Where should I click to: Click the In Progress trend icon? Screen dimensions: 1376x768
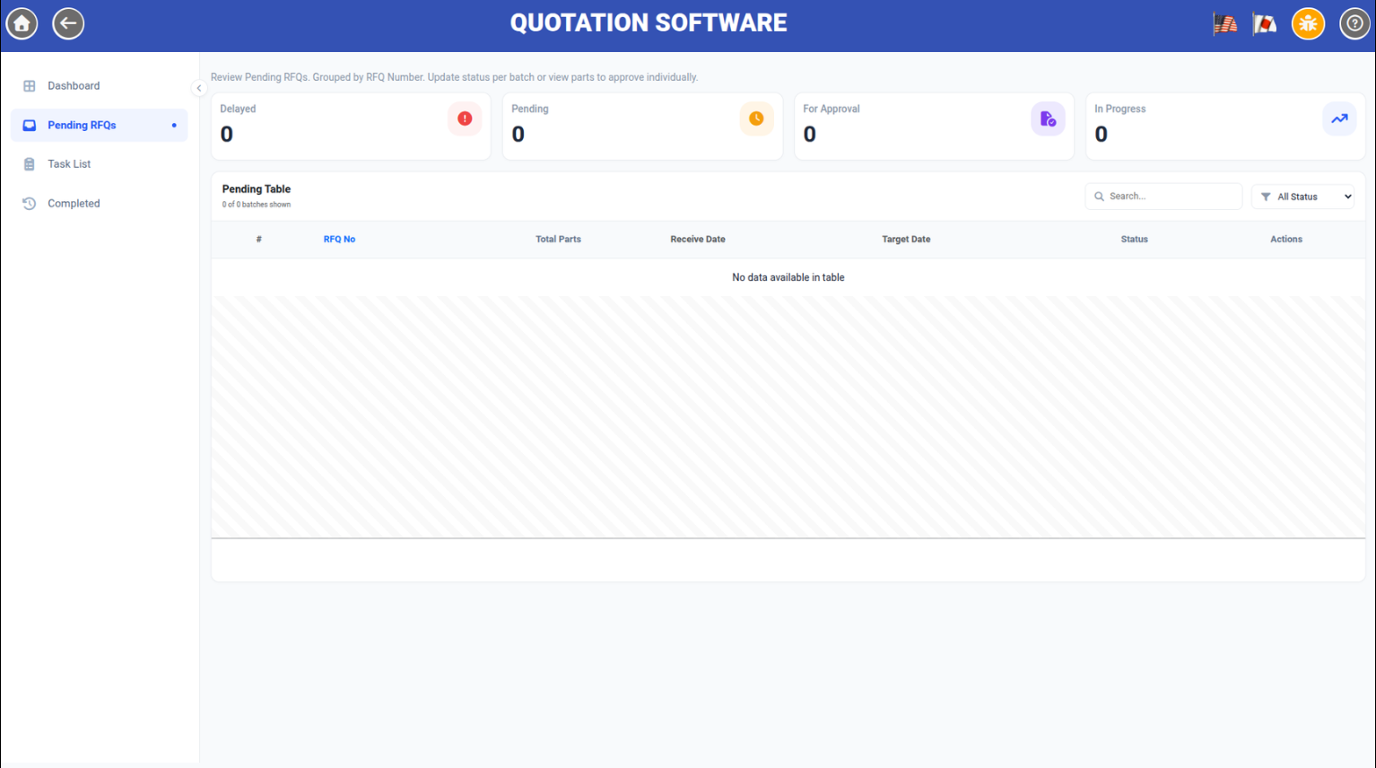click(1339, 118)
